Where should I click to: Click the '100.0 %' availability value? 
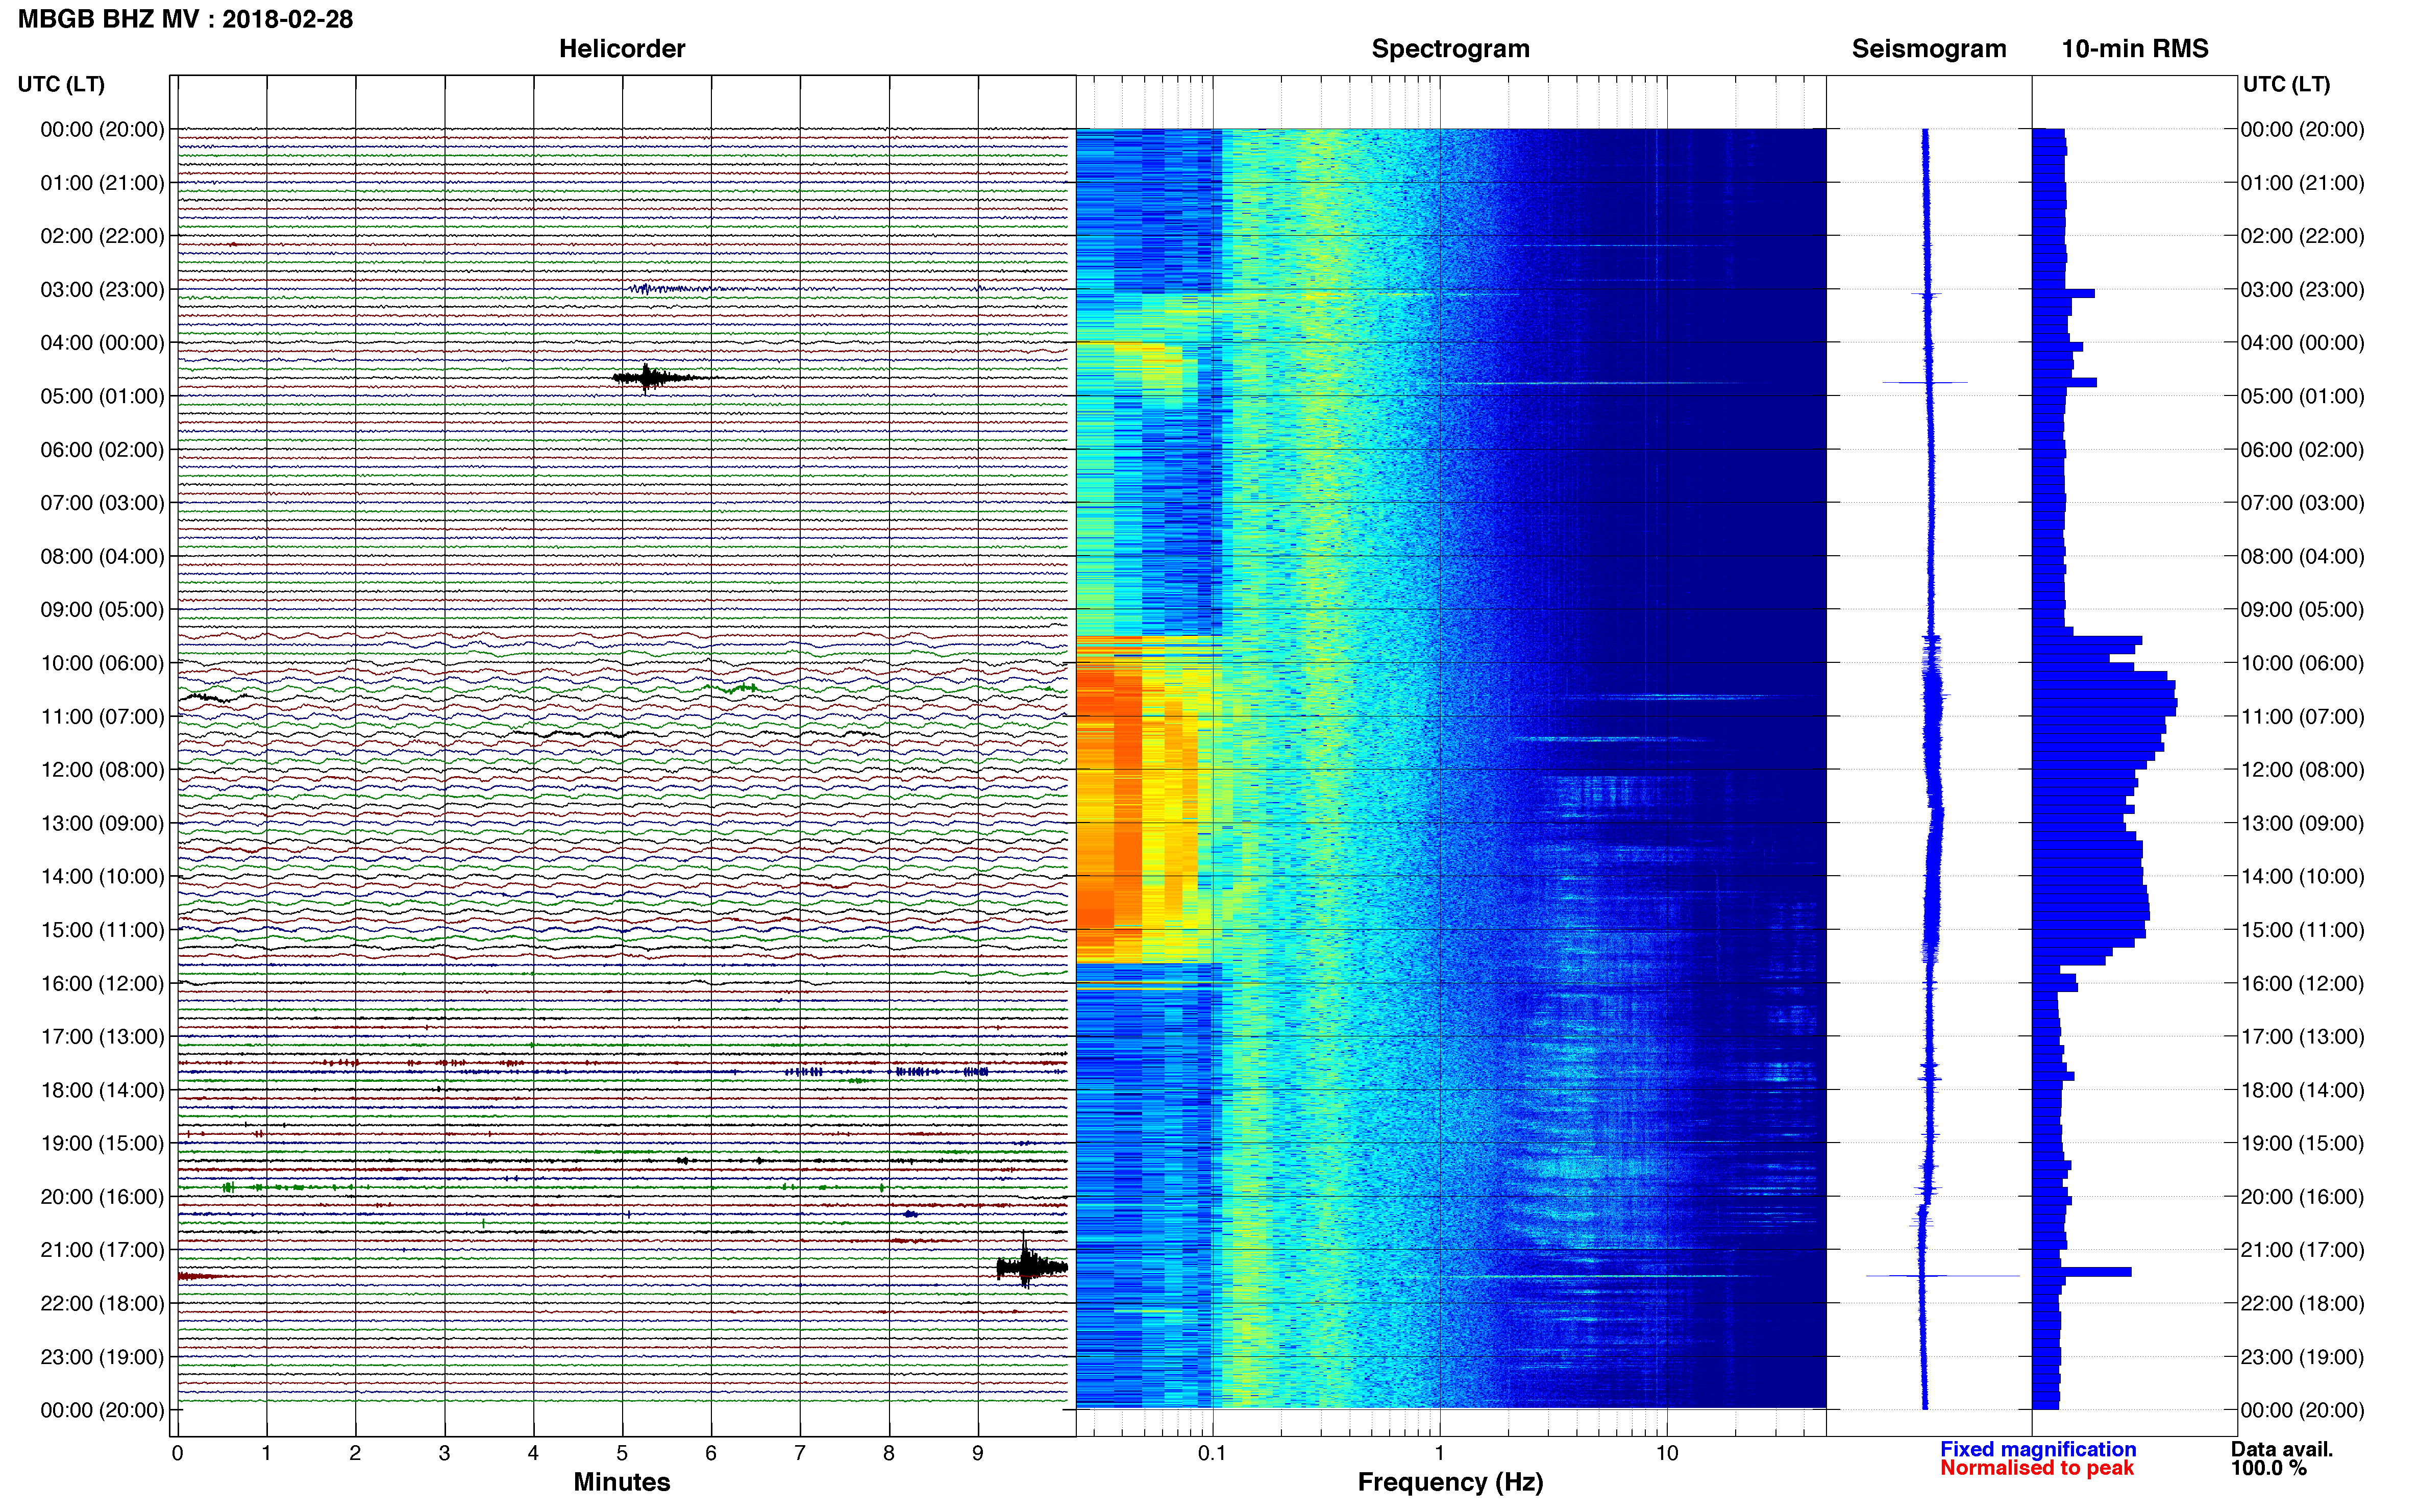(x=2268, y=1468)
